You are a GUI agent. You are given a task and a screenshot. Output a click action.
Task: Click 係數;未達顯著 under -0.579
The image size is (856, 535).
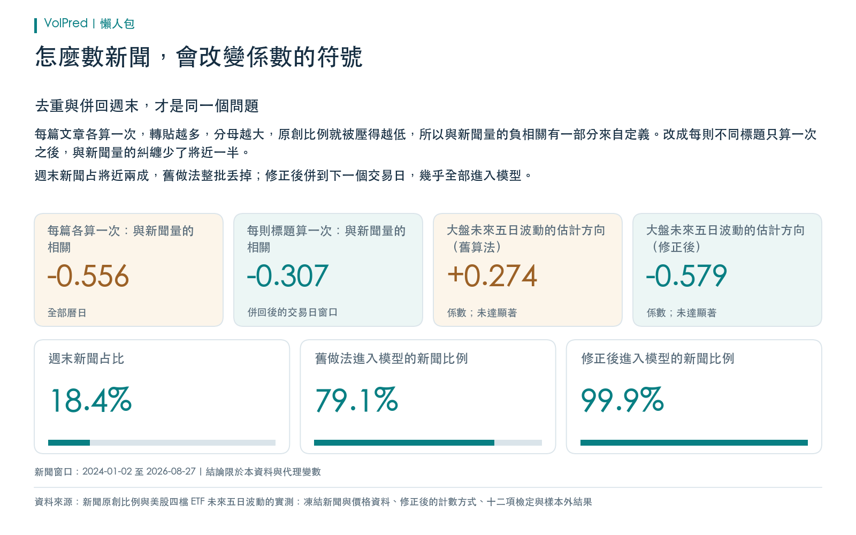(682, 312)
